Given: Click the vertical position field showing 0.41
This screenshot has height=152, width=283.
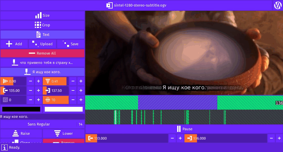Looking at the screenshot, I should (x=56, y=81).
